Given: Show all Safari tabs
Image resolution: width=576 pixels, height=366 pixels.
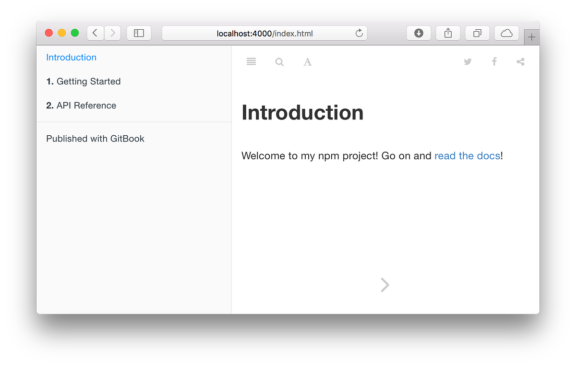Looking at the screenshot, I should pyautogui.click(x=477, y=33).
